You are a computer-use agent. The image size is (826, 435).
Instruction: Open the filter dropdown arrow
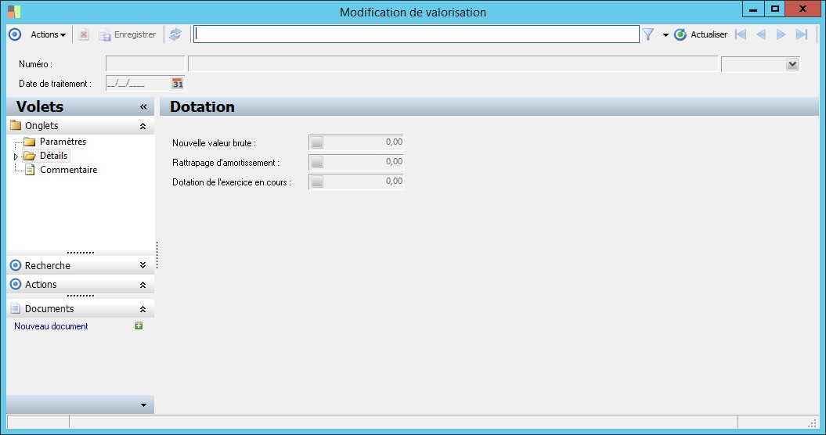[665, 35]
